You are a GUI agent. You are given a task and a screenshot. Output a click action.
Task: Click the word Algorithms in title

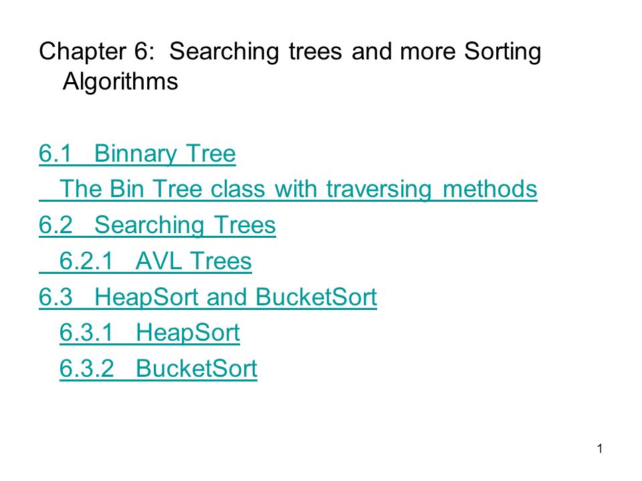click(x=120, y=82)
